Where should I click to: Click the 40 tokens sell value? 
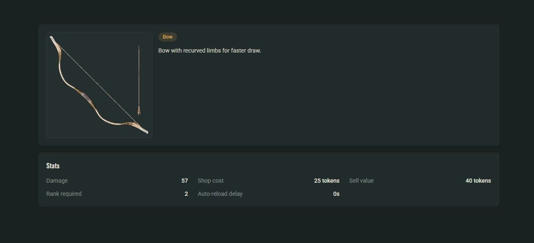[x=478, y=181]
